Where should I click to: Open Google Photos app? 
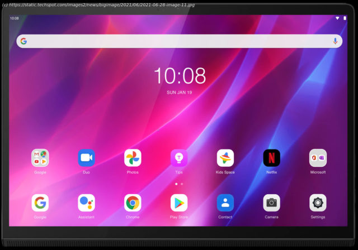click(x=133, y=158)
